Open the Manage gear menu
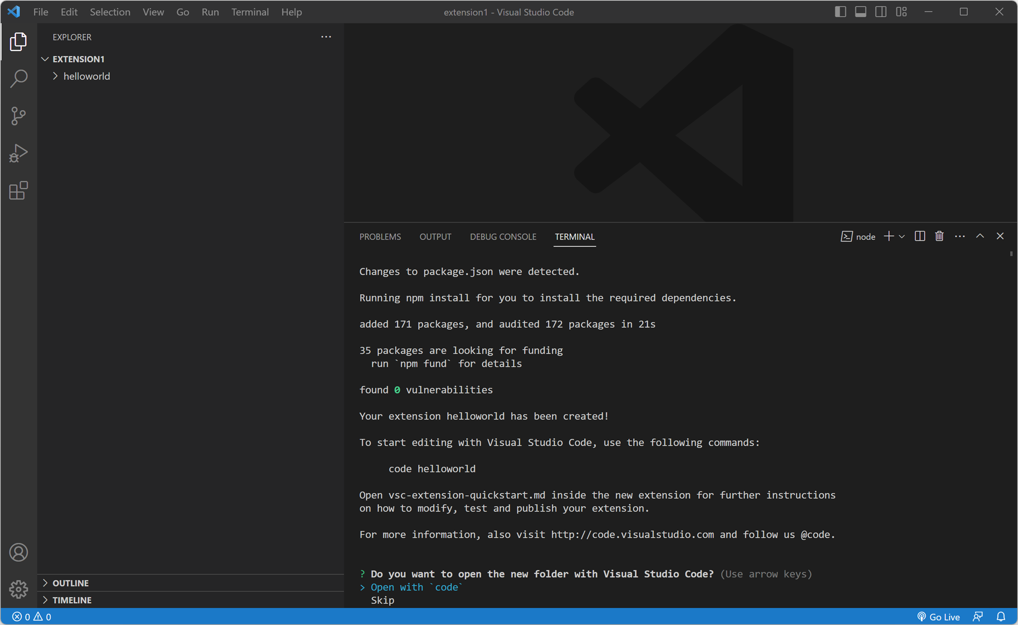The width and height of the screenshot is (1018, 625). (x=18, y=589)
